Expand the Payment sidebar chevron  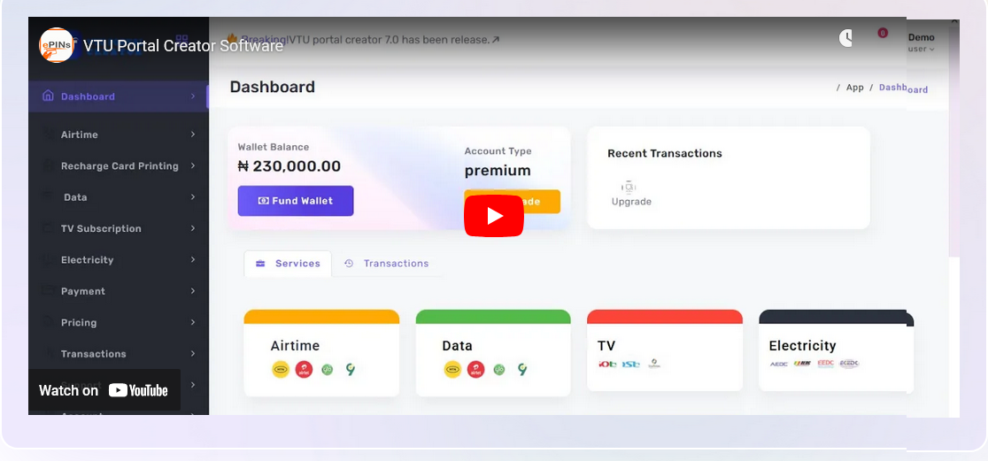click(193, 291)
